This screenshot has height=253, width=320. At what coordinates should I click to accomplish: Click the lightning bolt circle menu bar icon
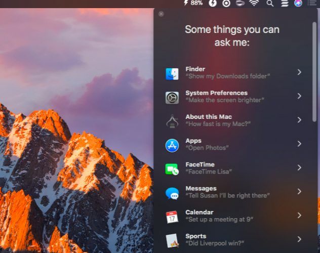(x=213, y=3)
